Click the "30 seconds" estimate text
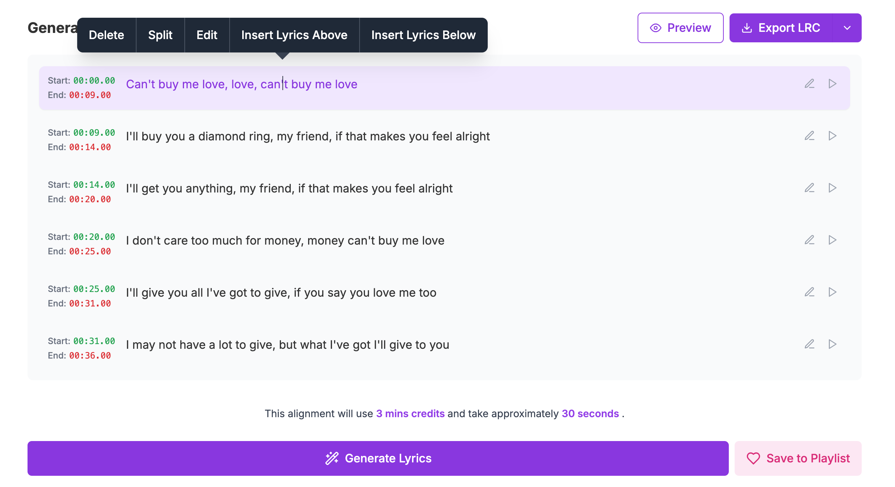Screen dimensions: 895x487 coord(590,414)
